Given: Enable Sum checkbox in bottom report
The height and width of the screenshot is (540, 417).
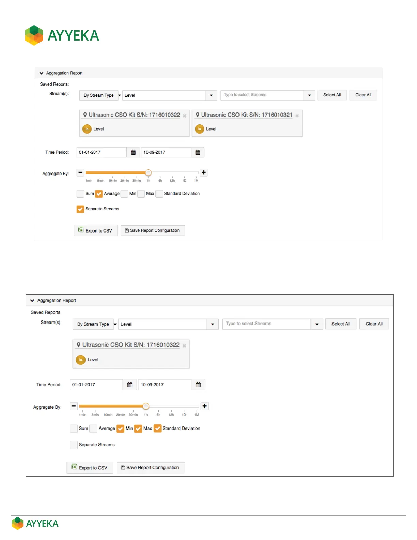Looking at the screenshot, I should 74,429.
